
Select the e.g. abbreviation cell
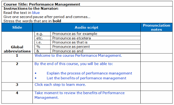pos(43,34)
